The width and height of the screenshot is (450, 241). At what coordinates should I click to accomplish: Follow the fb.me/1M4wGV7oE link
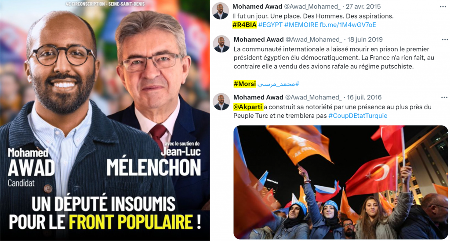[348, 25]
